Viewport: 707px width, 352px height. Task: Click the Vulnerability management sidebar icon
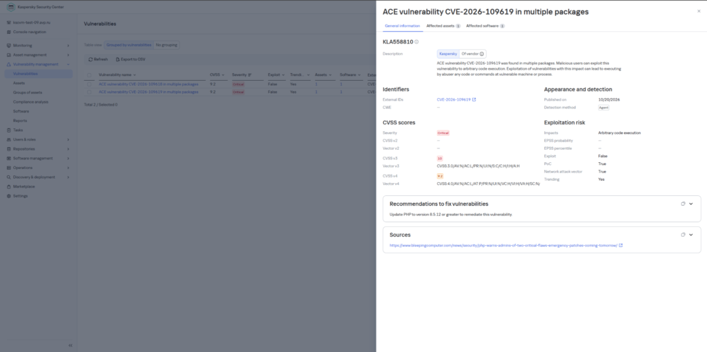[9, 64]
